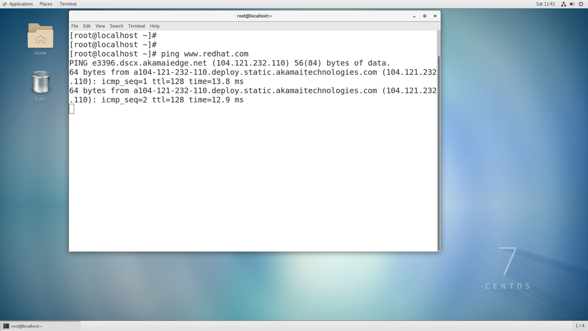Open the View menu in terminal
The image size is (588, 331).
[x=100, y=26]
